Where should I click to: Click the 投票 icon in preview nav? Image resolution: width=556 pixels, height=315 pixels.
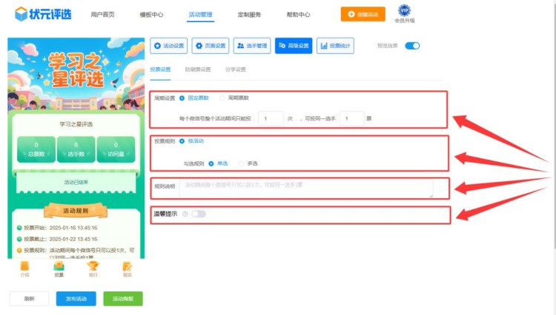[x=59, y=267]
